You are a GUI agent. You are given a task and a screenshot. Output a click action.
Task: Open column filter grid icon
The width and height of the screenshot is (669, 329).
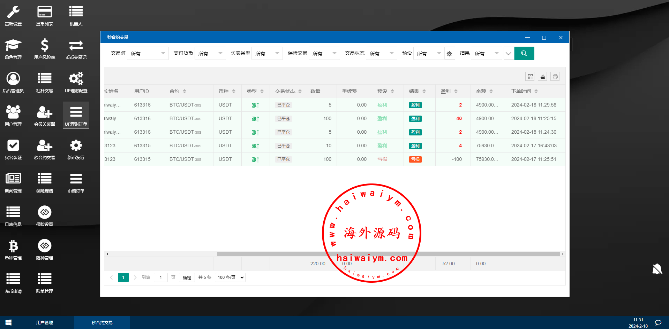(x=530, y=77)
